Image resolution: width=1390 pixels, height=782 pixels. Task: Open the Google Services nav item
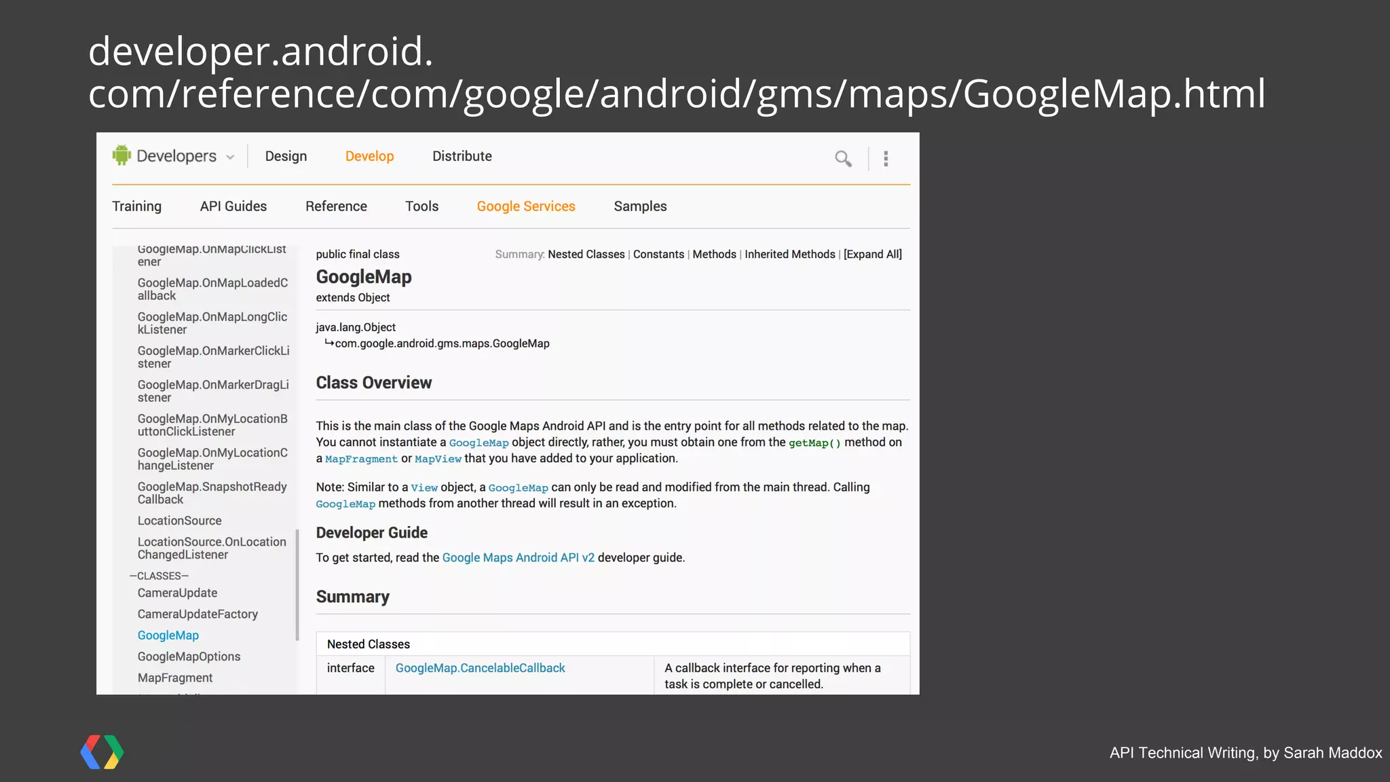(526, 206)
